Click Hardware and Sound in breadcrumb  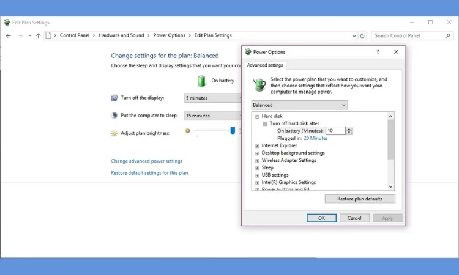point(121,35)
